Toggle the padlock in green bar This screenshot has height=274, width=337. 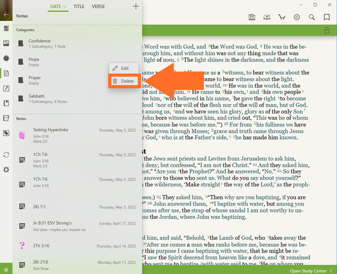327,30
